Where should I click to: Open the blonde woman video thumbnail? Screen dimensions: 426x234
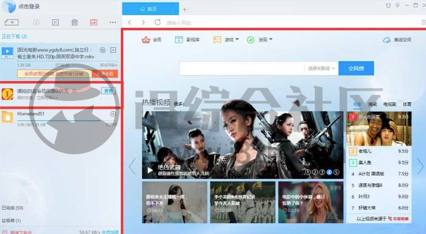coord(311,202)
